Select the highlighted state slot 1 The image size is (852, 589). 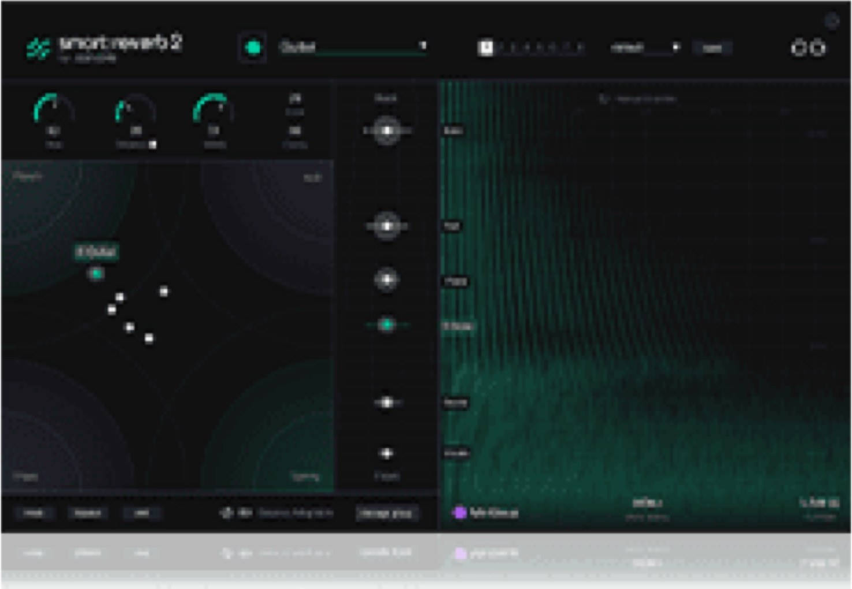coord(486,47)
